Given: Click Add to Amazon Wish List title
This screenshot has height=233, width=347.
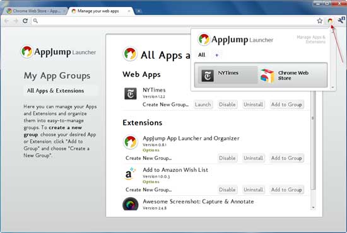Looking at the screenshot, I should [x=175, y=170].
